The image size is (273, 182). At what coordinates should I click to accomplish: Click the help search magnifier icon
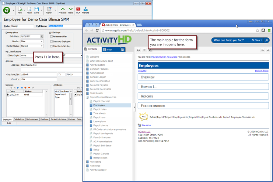pos(267,40)
